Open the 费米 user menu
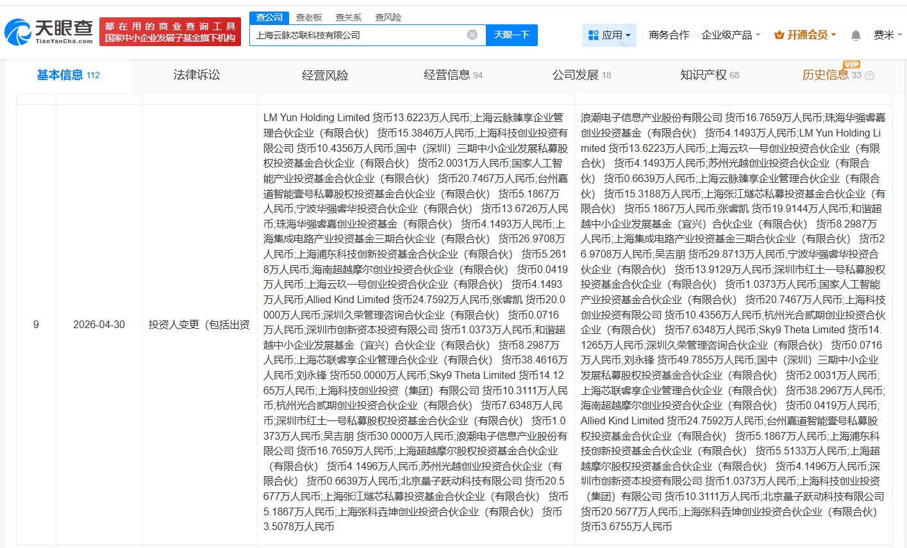This screenshot has width=907, height=548. pyautogui.click(x=887, y=35)
